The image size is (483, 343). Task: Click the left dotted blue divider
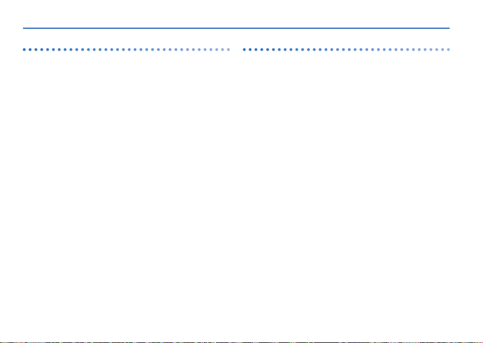126,49
